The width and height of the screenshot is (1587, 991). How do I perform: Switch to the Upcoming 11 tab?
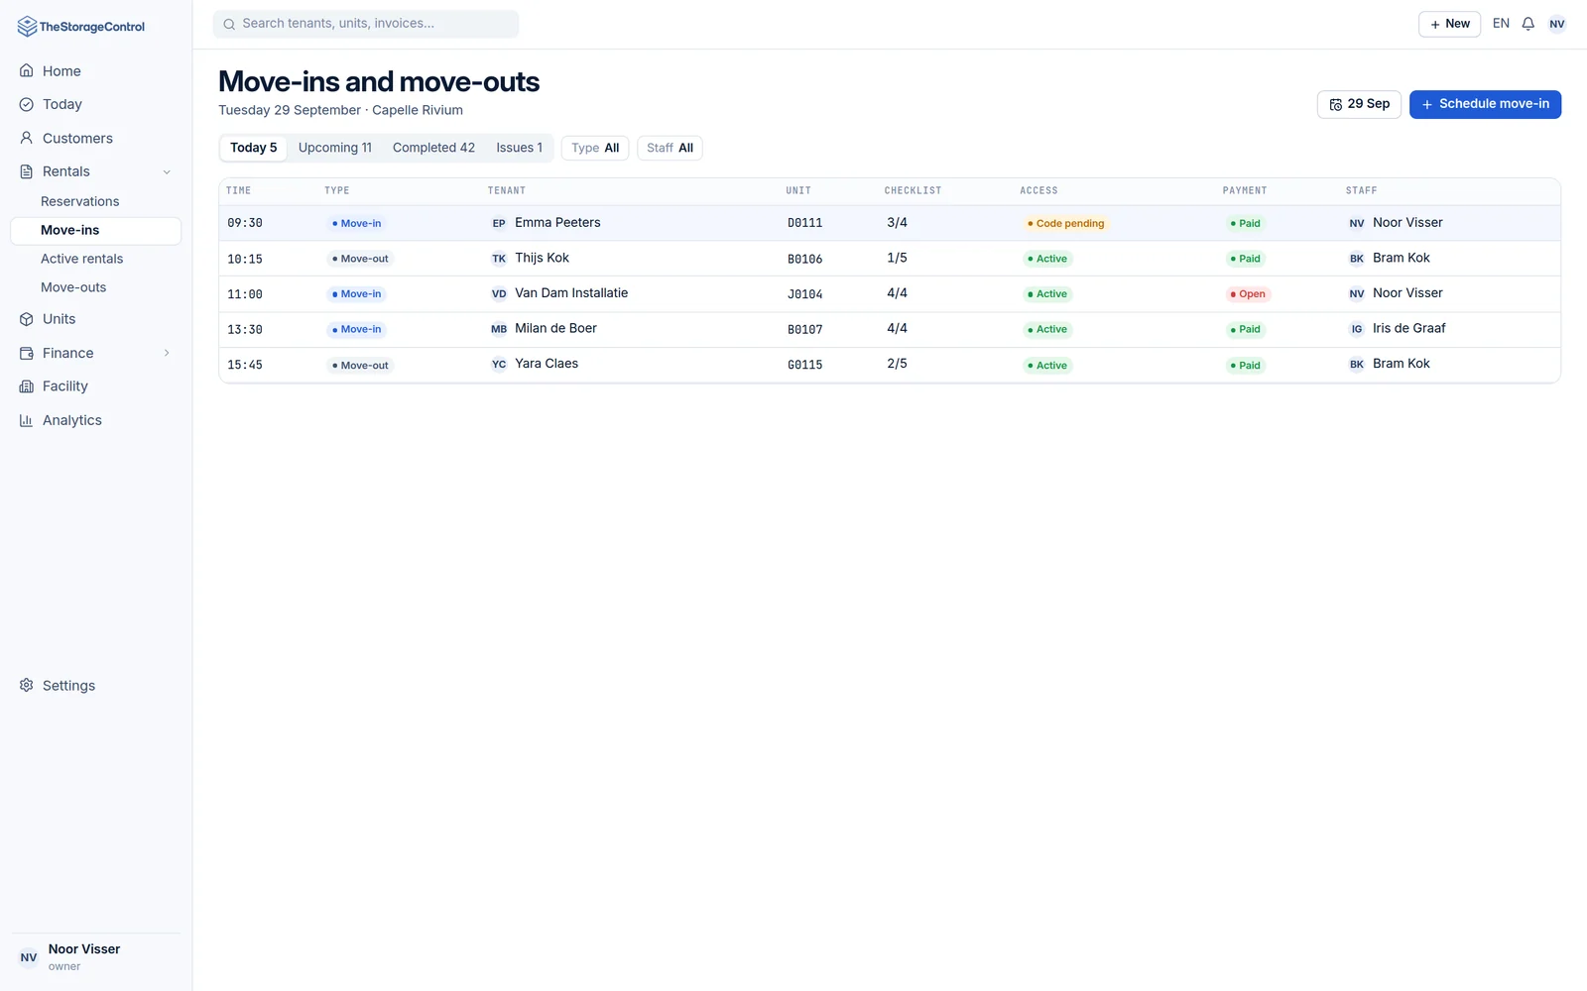pyautogui.click(x=335, y=148)
